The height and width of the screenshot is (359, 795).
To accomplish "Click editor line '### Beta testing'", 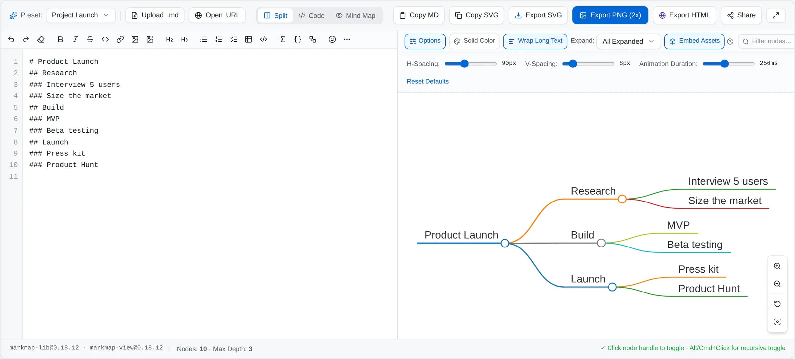I will [x=64, y=130].
